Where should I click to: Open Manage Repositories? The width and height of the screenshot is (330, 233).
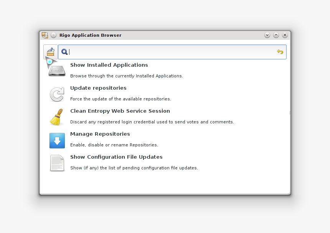point(100,134)
